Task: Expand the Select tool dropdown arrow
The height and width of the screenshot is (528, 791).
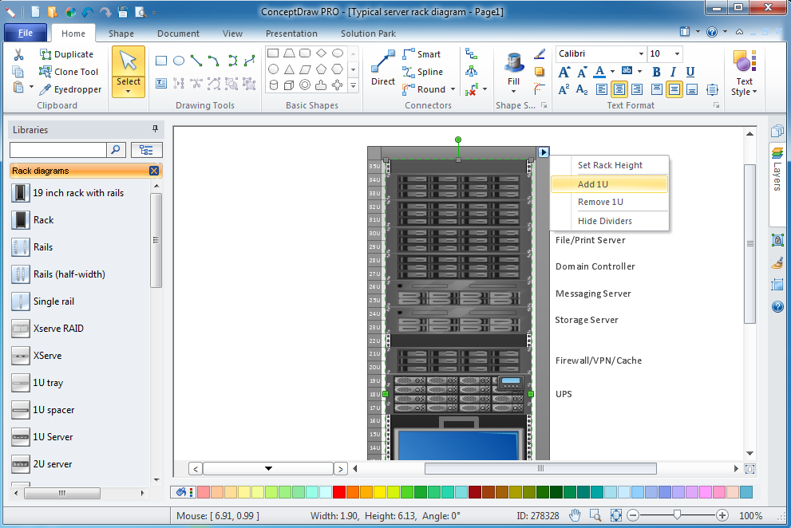Action: [x=129, y=92]
